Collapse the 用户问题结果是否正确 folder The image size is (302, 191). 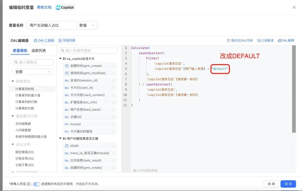[60, 139]
